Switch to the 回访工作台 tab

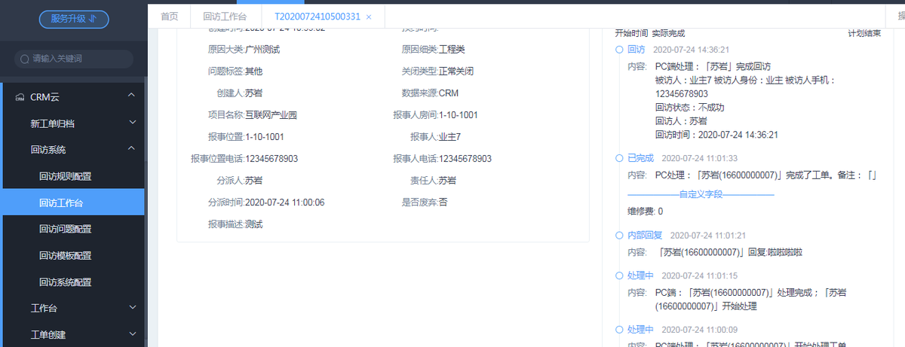(x=225, y=17)
